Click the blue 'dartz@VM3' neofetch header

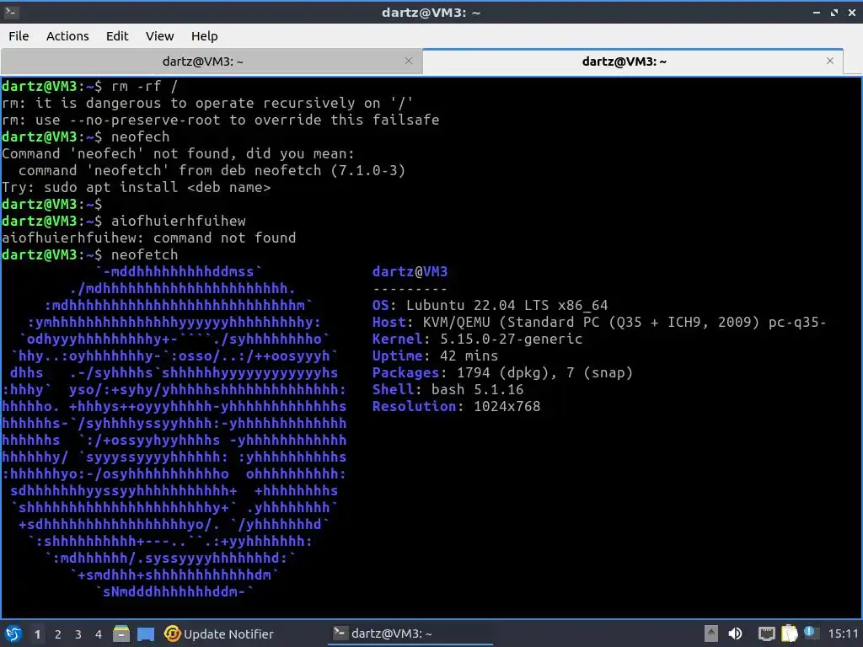click(410, 272)
